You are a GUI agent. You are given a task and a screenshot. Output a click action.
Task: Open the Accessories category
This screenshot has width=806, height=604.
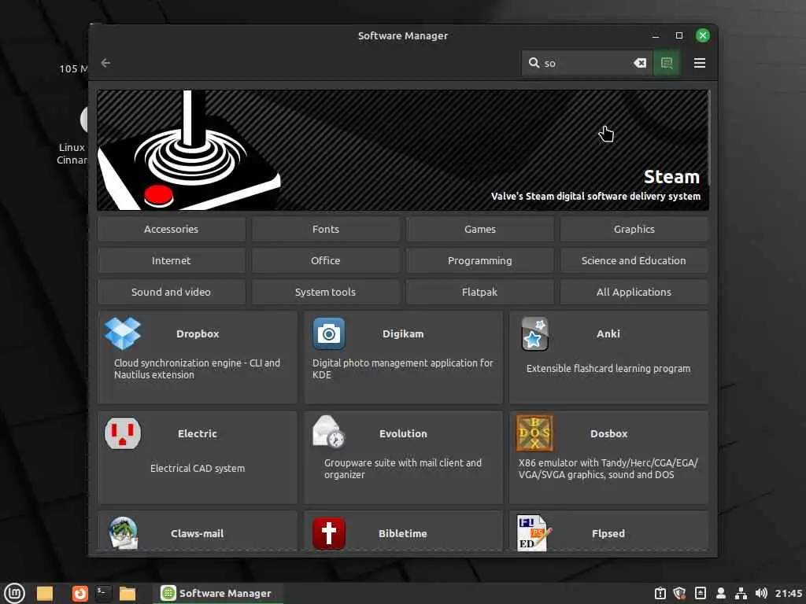[171, 229]
